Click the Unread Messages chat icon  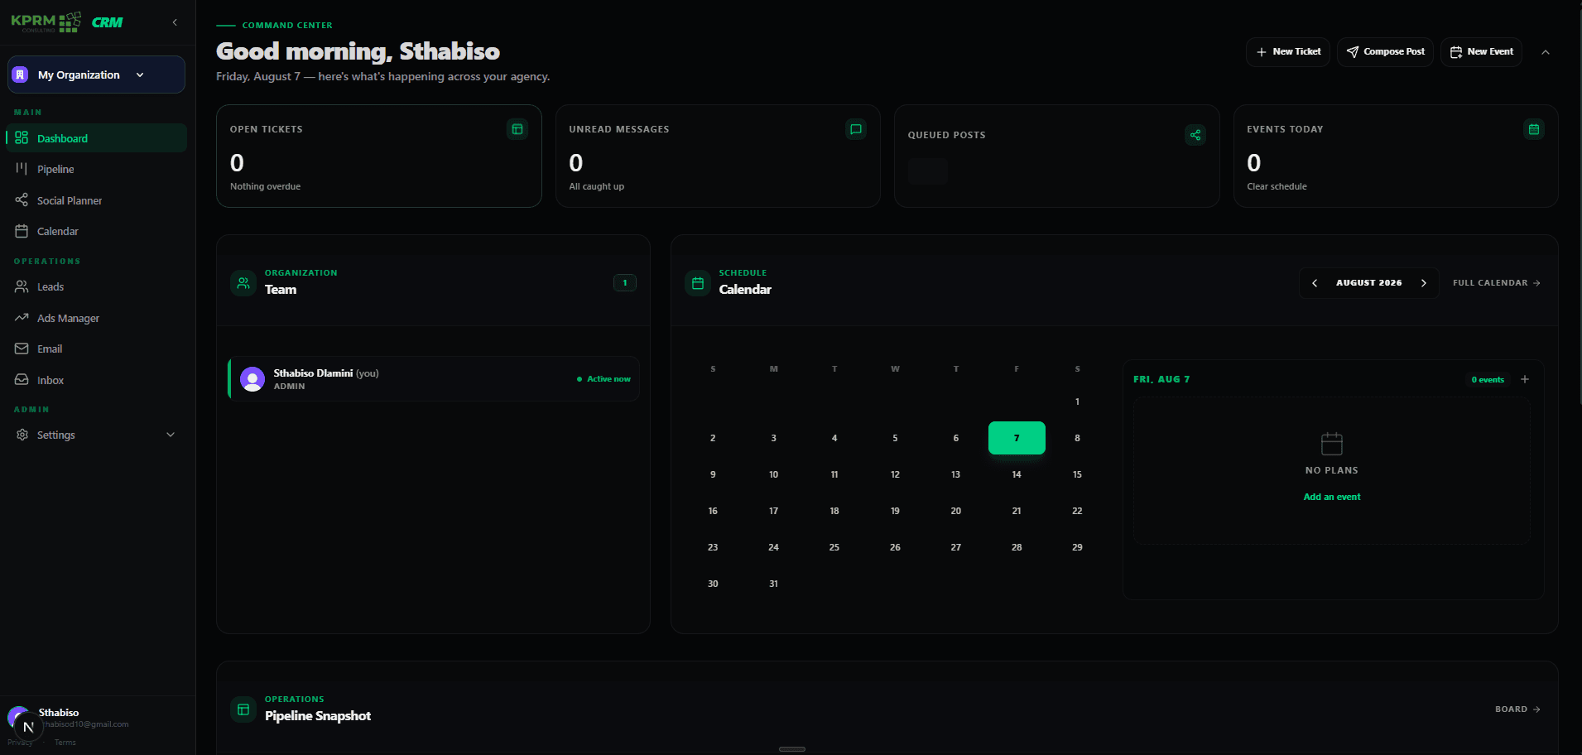coord(856,129)
